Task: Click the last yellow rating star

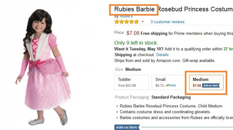Action: (137, 22)
